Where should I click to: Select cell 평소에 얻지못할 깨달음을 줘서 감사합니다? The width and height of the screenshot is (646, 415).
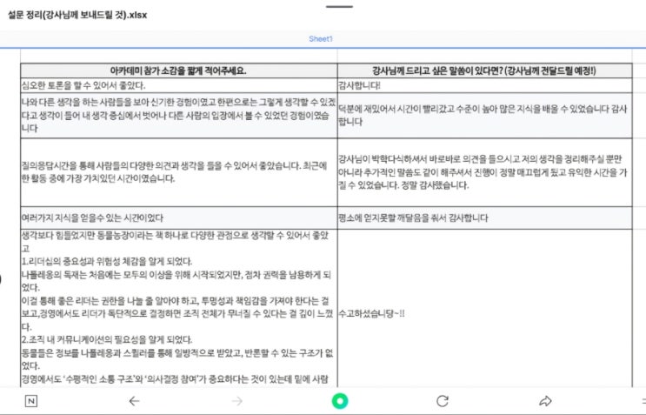(484, 218)
